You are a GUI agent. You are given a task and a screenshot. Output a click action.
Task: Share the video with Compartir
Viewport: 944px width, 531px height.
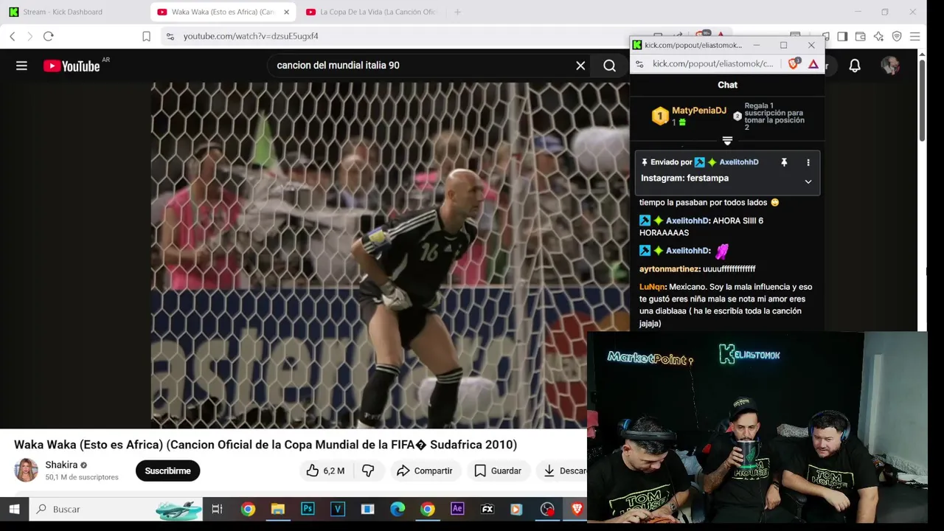(x=424, y=471)
